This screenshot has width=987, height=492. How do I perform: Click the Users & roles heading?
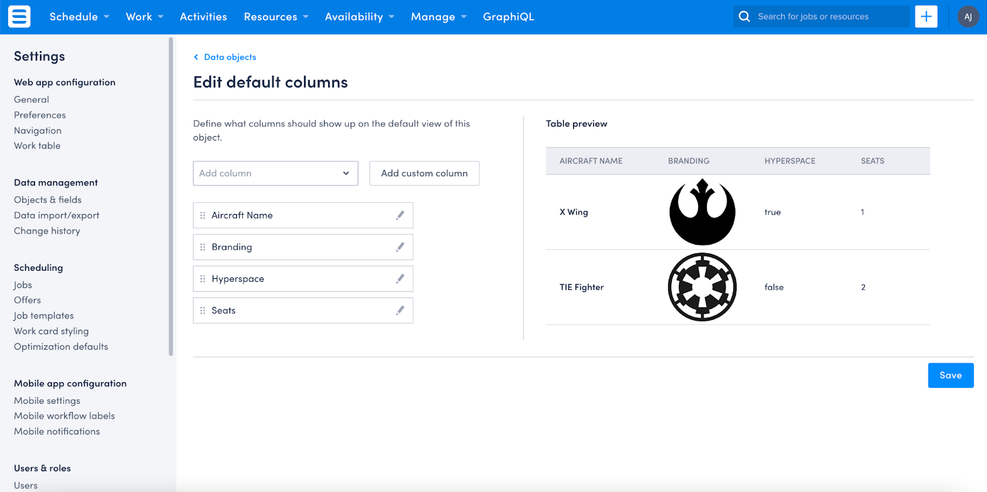click(43, 469)
